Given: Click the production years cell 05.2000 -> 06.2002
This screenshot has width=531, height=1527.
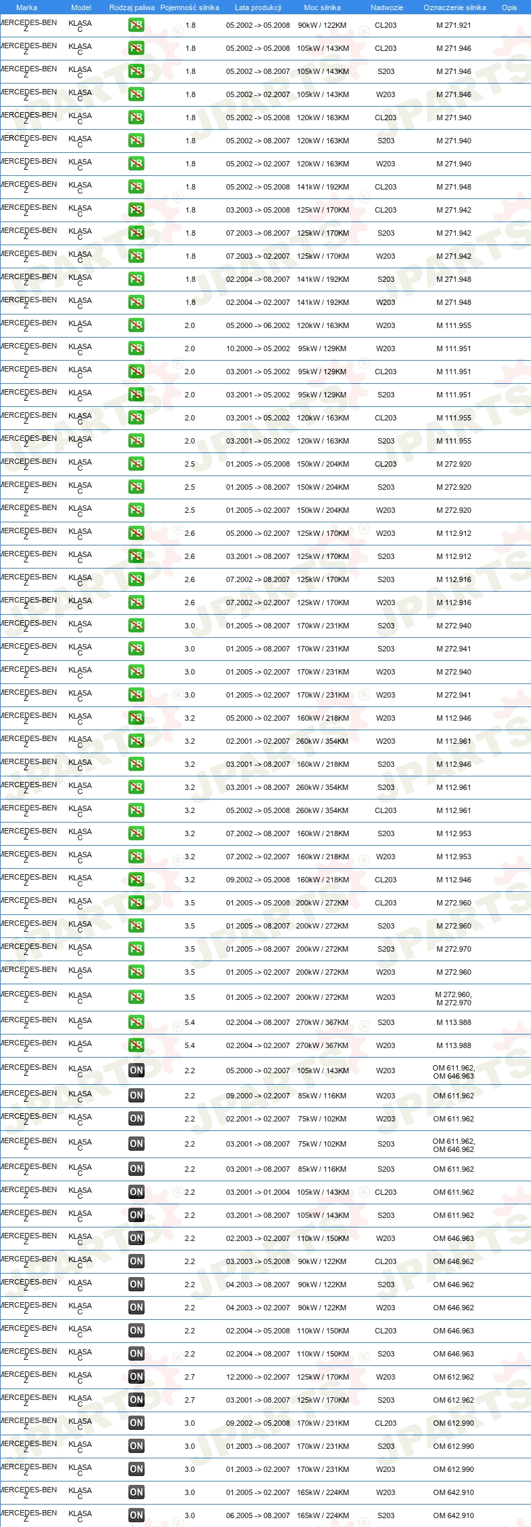Looking at the screenshot, I should (x=258, y=325).
